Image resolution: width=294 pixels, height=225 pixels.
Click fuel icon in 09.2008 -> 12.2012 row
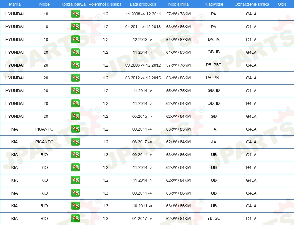[75, 65]
